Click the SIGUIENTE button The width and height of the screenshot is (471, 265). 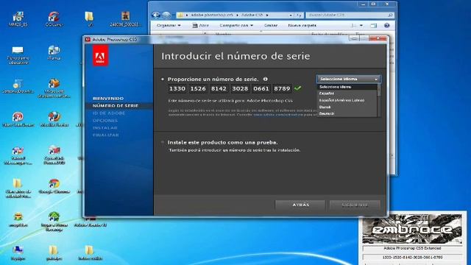(355, 205)
